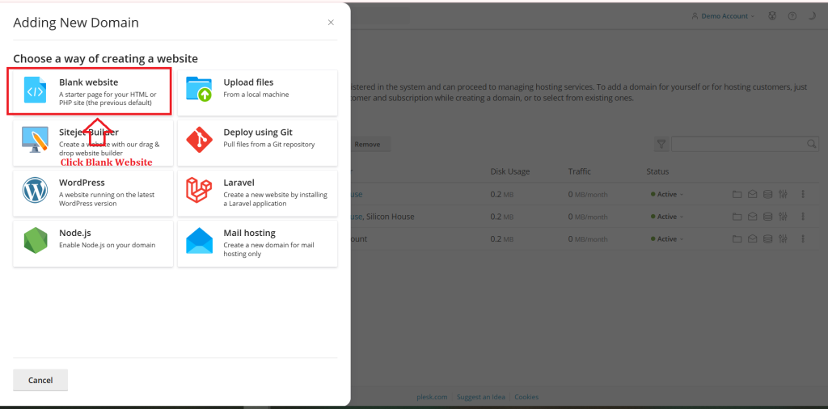Toggle dark mode with the moon icon

click(x=812, y=16)
